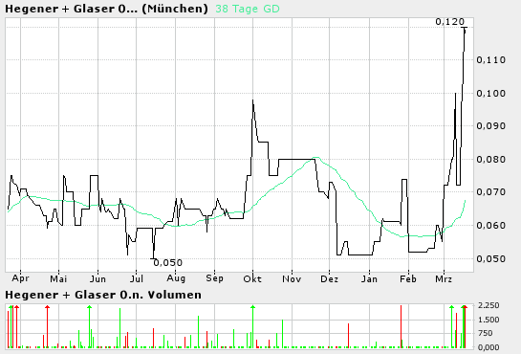521x354 pixels.
Task: Click the 'Feb' month label on time axis
Action: click(x=408, y=278)
